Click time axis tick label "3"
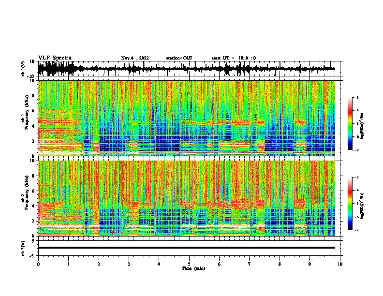This screenshot has height=296, width=383. (129, 264)
